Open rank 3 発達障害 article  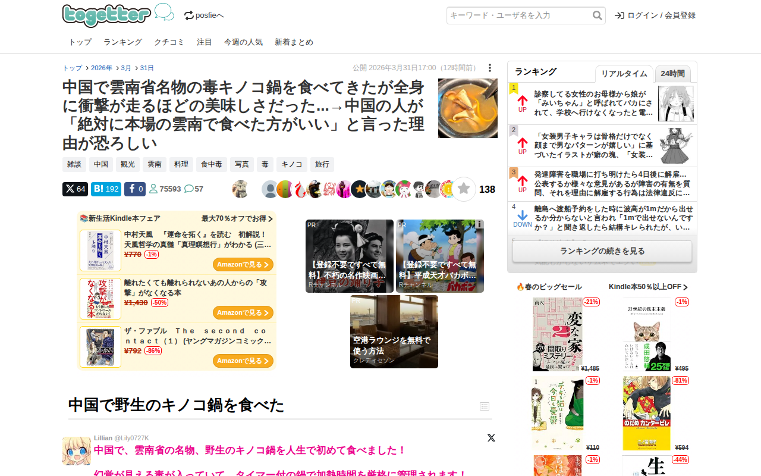pos(613,184)
